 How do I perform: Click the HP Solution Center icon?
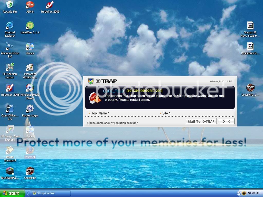click(10, 67)
